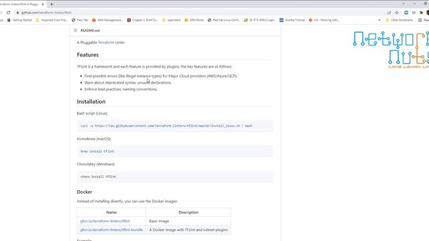Click the 'Warn about deprecated syntax' bullet
This screenshot has height=241, width=429.
pos(128,82)
